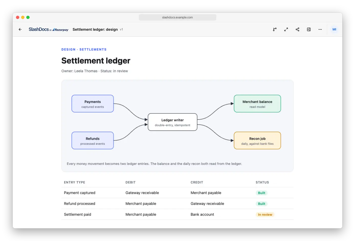Click the In review status badge
This screenshot has height=241, width=355.
[x=265, y=215]
